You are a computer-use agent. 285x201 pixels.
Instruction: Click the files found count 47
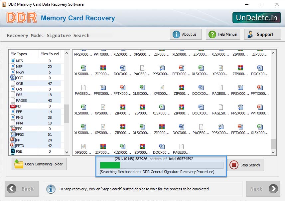[x=50, y=84]
